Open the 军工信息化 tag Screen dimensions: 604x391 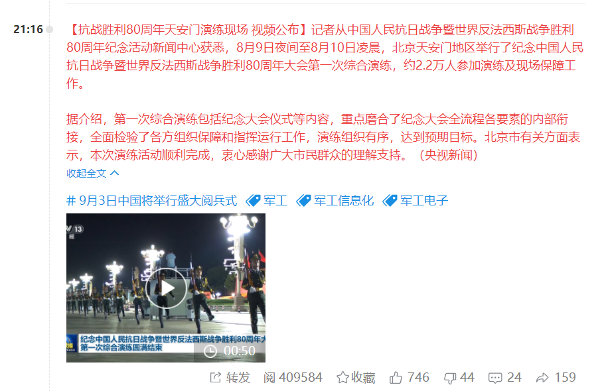[x=344, y=200]
